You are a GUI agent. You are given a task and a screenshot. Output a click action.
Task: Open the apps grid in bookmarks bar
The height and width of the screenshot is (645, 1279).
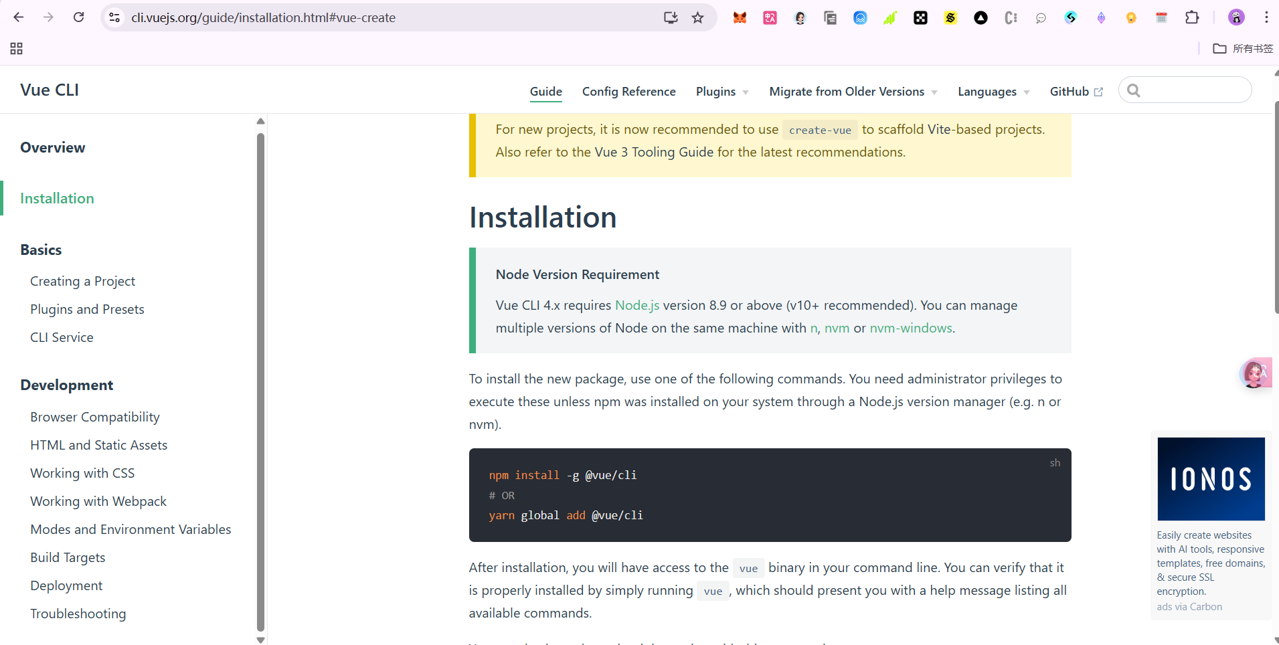click(x=17, y=48)
